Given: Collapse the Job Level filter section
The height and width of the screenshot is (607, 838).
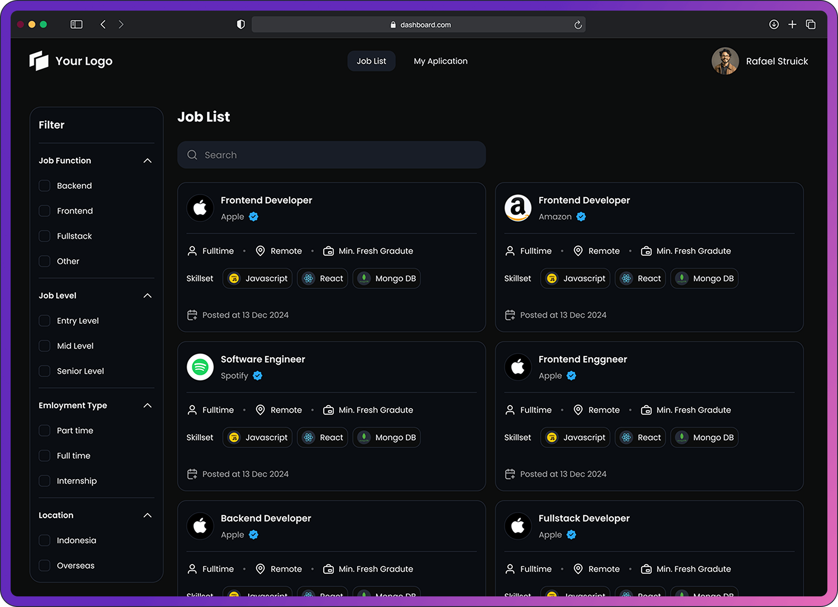Looking at the screenshot, I should [x=147, y=296].
